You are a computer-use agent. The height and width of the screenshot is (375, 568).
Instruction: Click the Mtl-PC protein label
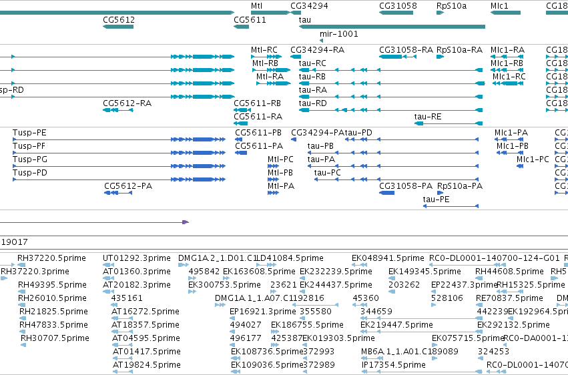pyautogui.click(x=280, y=159)
